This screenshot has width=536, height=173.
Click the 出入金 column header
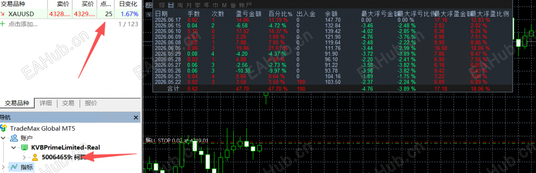pos(306,14)
